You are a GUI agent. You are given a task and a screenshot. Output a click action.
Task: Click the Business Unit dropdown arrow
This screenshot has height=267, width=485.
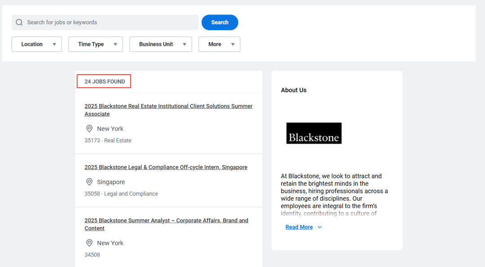[185, 44]
